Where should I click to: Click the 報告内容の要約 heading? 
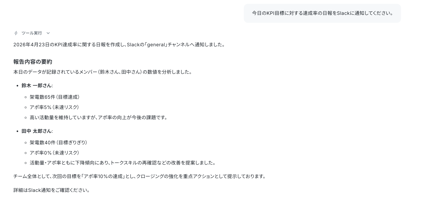(x=33, y=62)
